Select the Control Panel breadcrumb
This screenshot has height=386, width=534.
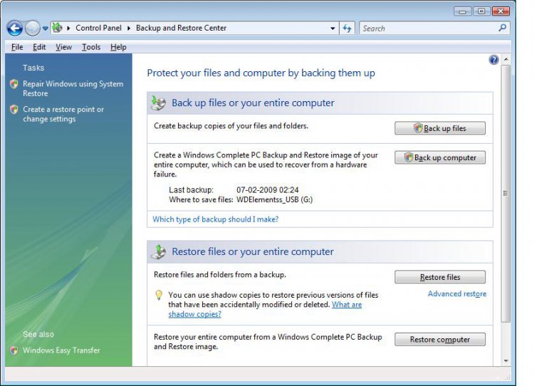pos(98,28)
